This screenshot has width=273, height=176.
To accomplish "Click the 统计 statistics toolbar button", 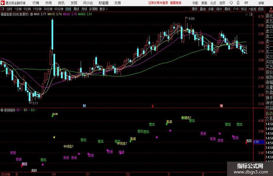I will 219,9.
